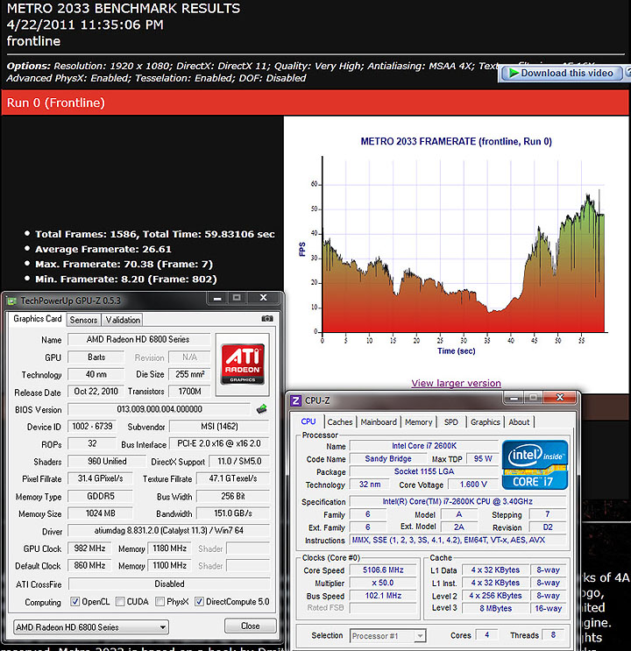631x651 pixels.
Task: Open the Mainboard tab in CPU-Z
Action: click(x=379, y=421)
